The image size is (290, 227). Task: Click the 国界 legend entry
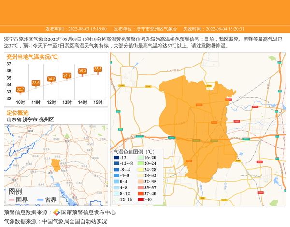click(17, 200)
